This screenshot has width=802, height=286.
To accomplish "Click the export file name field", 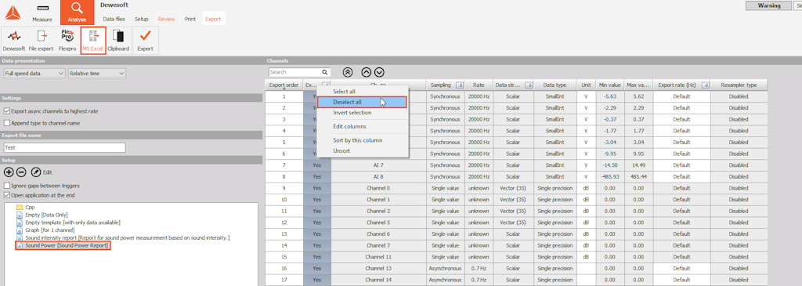I will 64,147.
